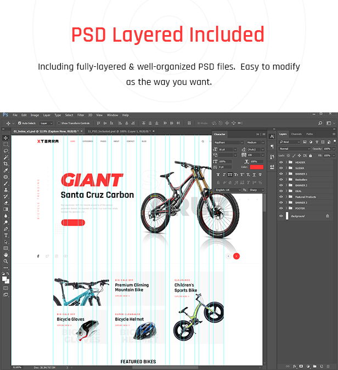
Task: Select the Magic Wand tool
Action: coord(5,157)
